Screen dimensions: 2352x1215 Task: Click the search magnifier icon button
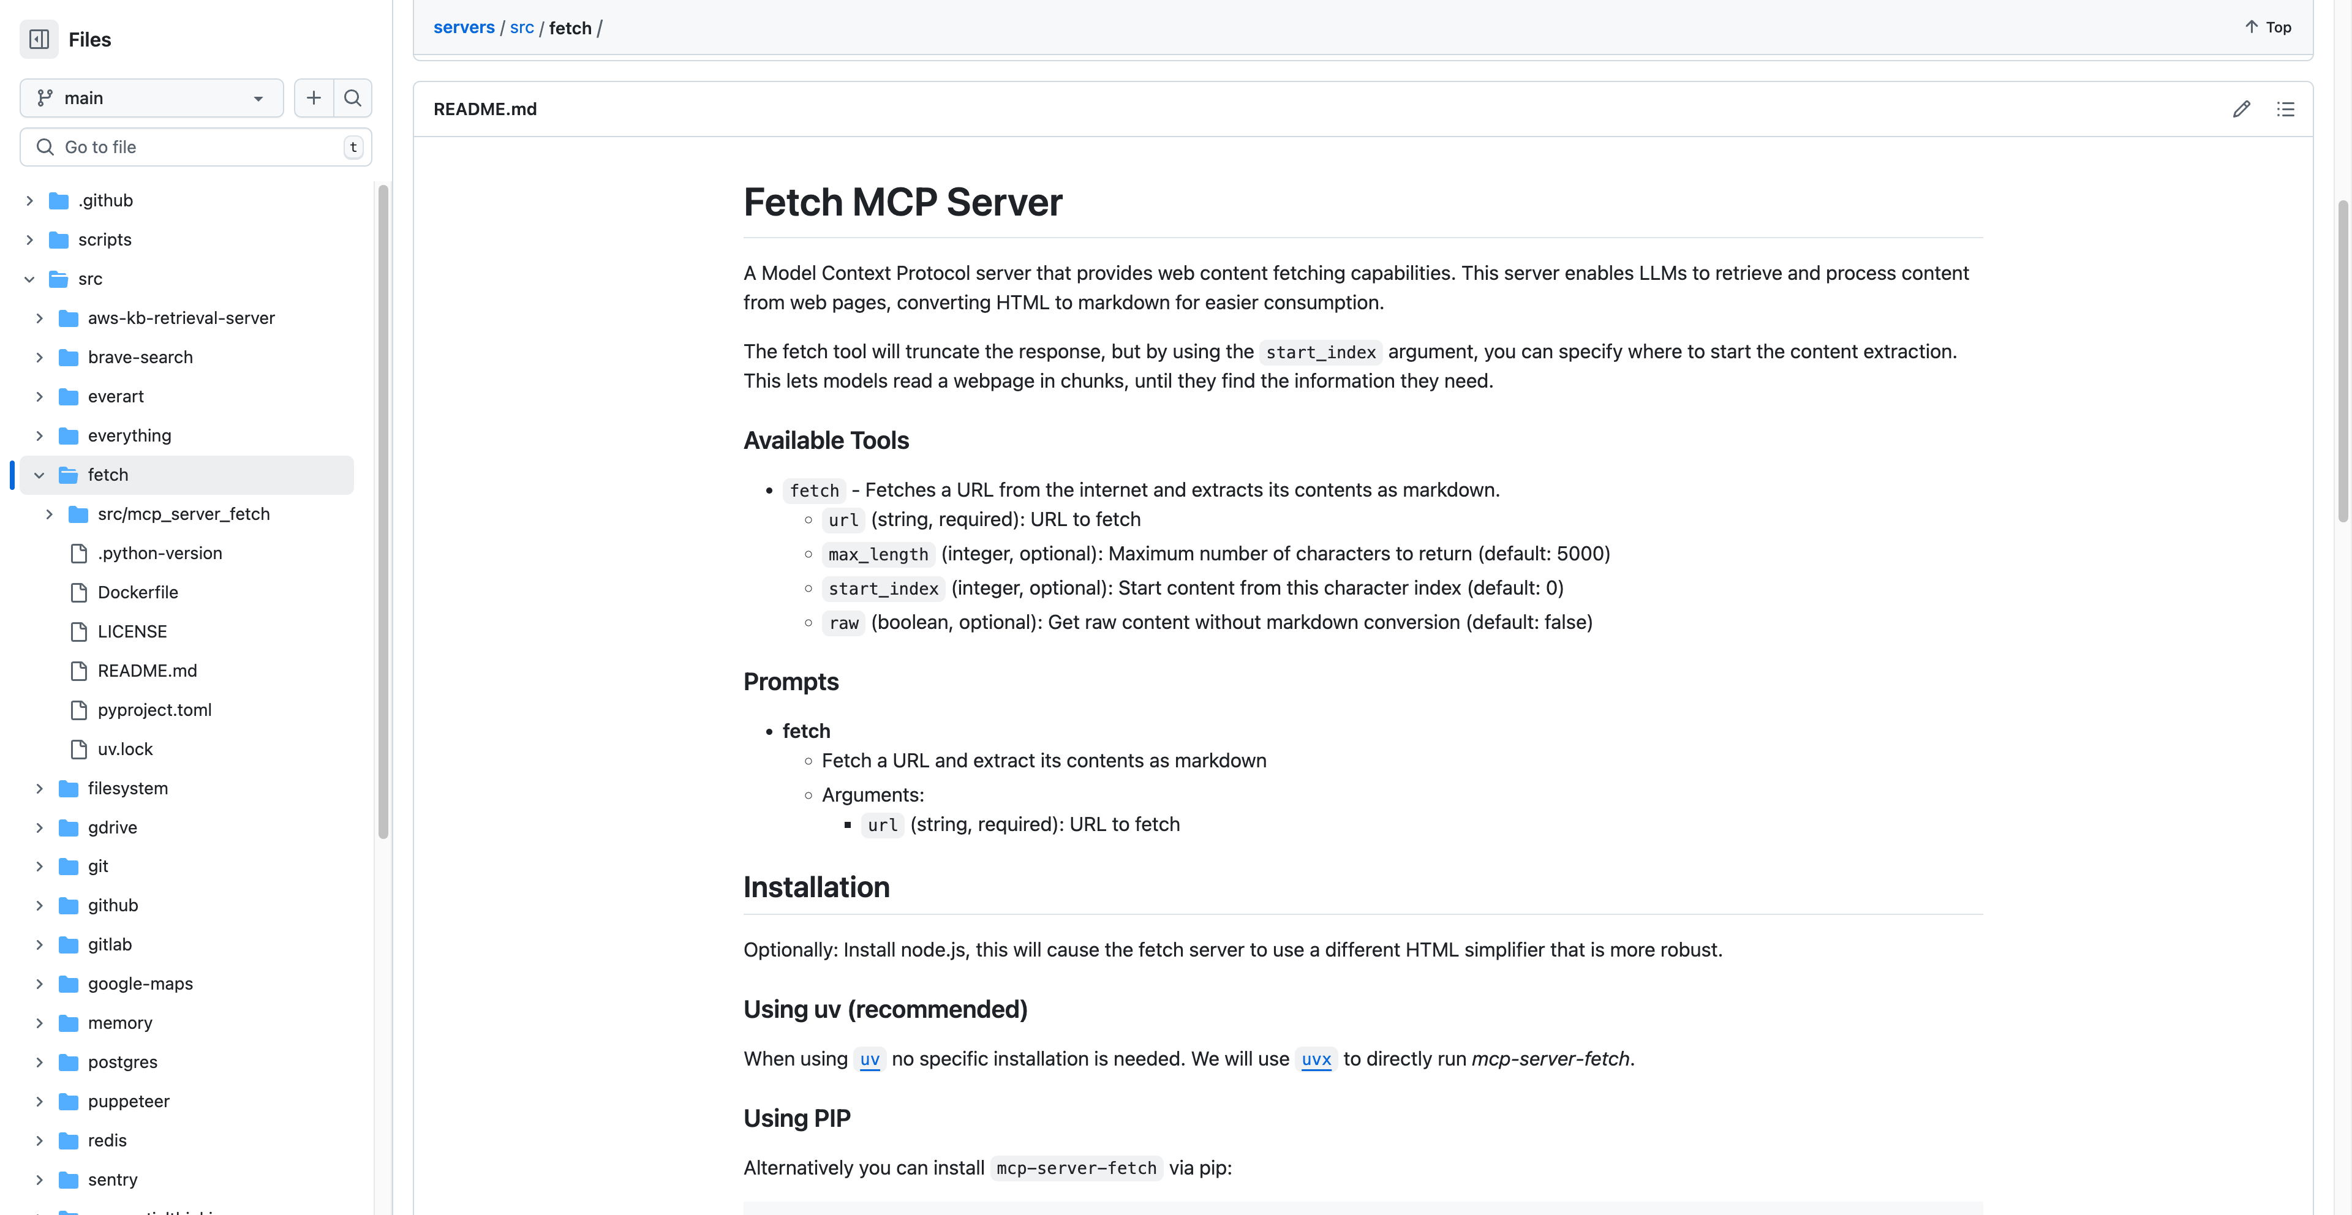click(352, 97)
